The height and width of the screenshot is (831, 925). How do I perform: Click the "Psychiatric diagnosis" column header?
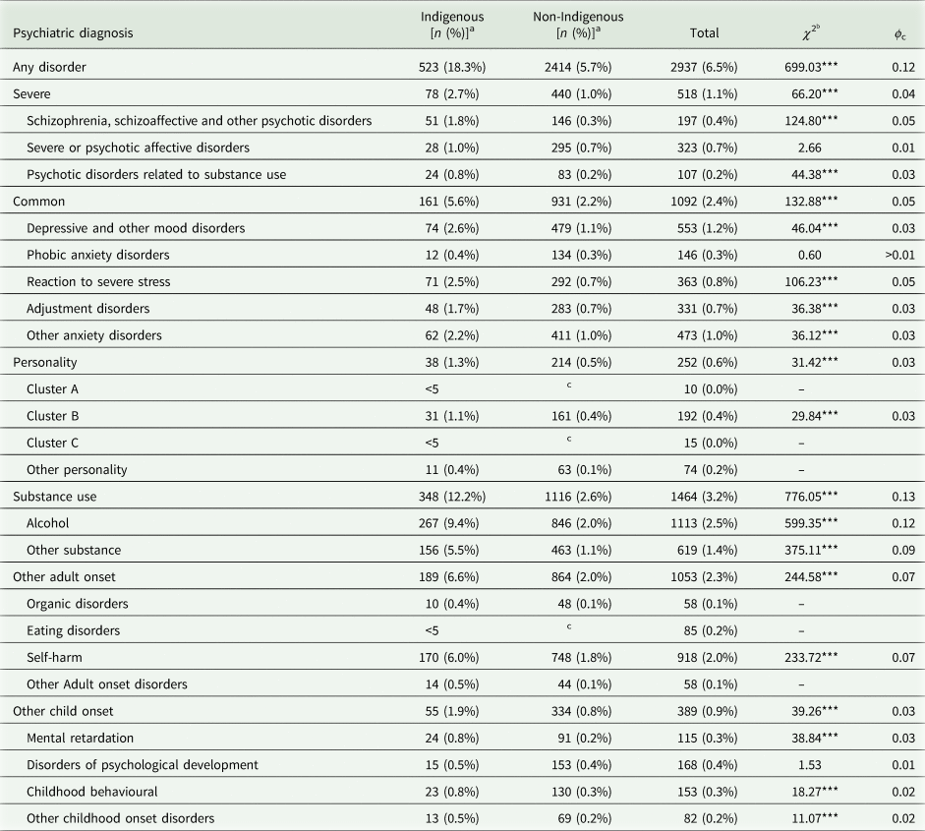pos(73,32)
